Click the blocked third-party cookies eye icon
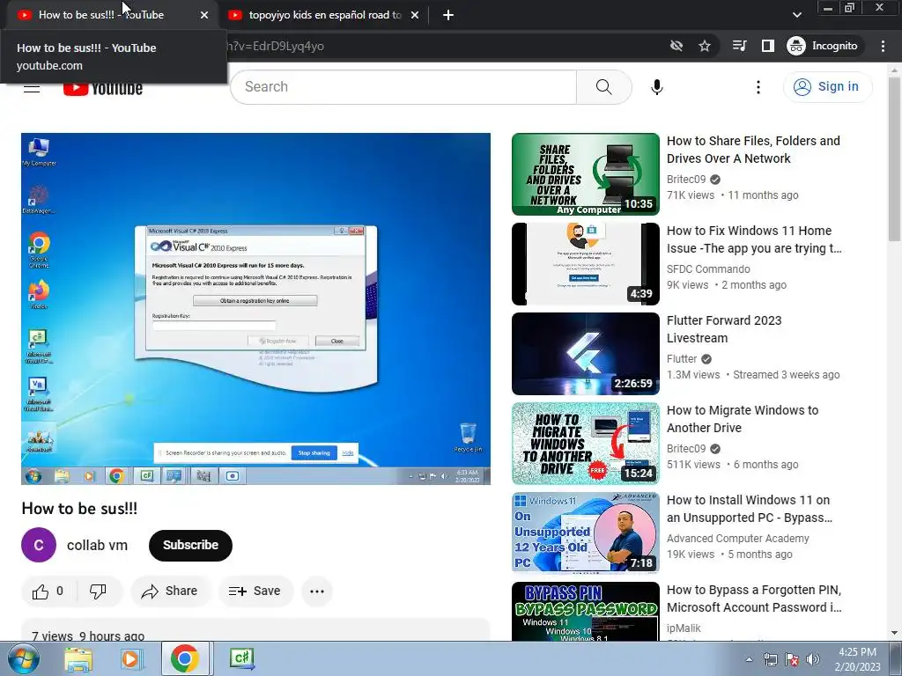The image size is (902, 676). [676, 46]
